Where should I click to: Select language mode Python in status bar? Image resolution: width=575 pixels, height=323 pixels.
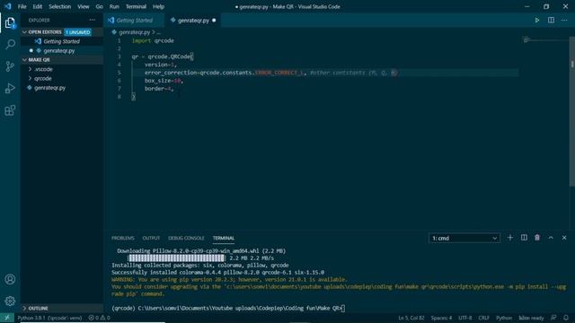coord(504,318)
